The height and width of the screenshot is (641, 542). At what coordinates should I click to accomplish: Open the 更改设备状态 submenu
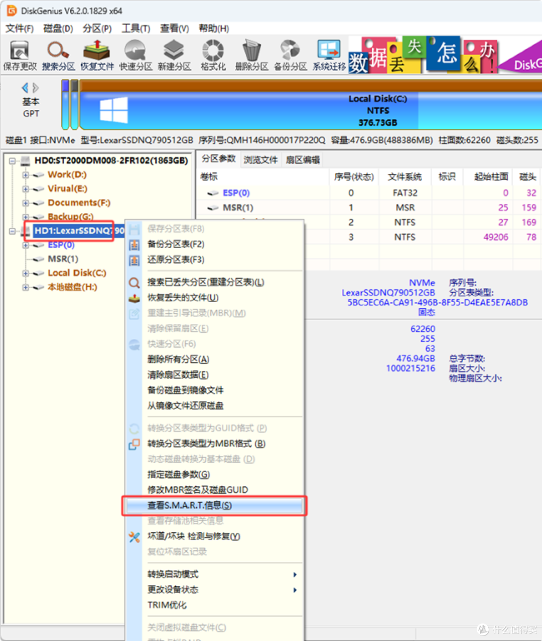pyautogui.click(x=214, y=589)
